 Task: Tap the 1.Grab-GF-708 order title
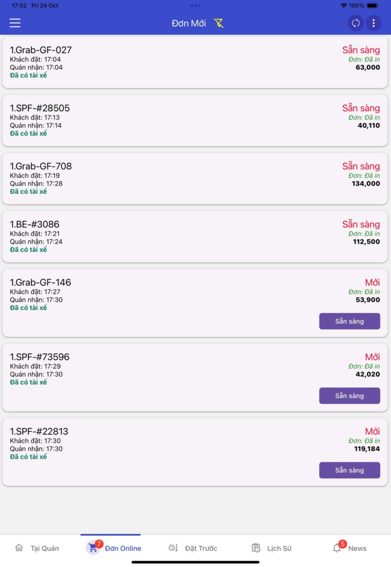(x=41, y=166)
